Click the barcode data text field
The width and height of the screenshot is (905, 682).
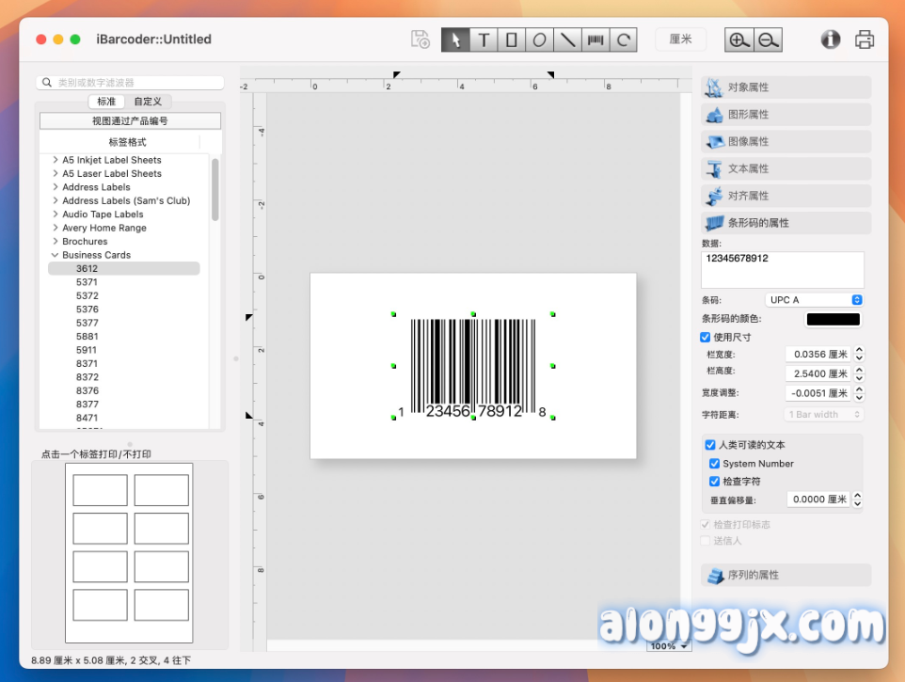(782, 269)
